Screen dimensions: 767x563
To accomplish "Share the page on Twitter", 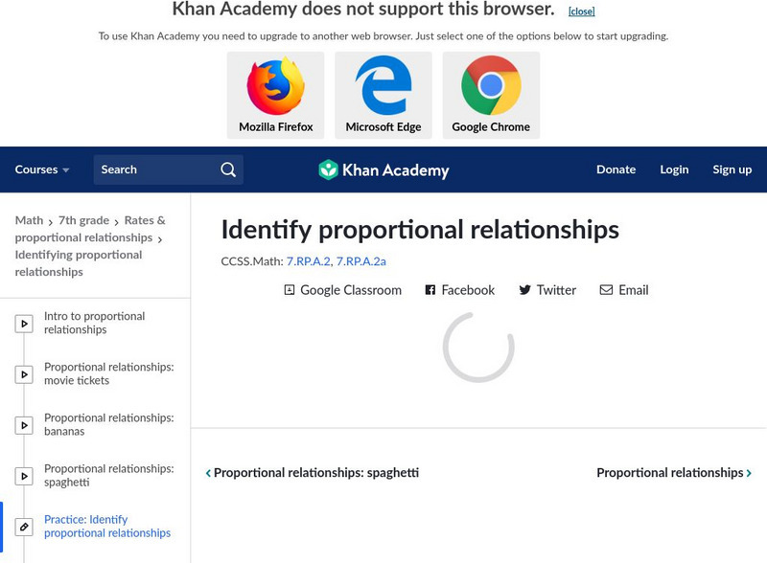I will tap(547, 290).
